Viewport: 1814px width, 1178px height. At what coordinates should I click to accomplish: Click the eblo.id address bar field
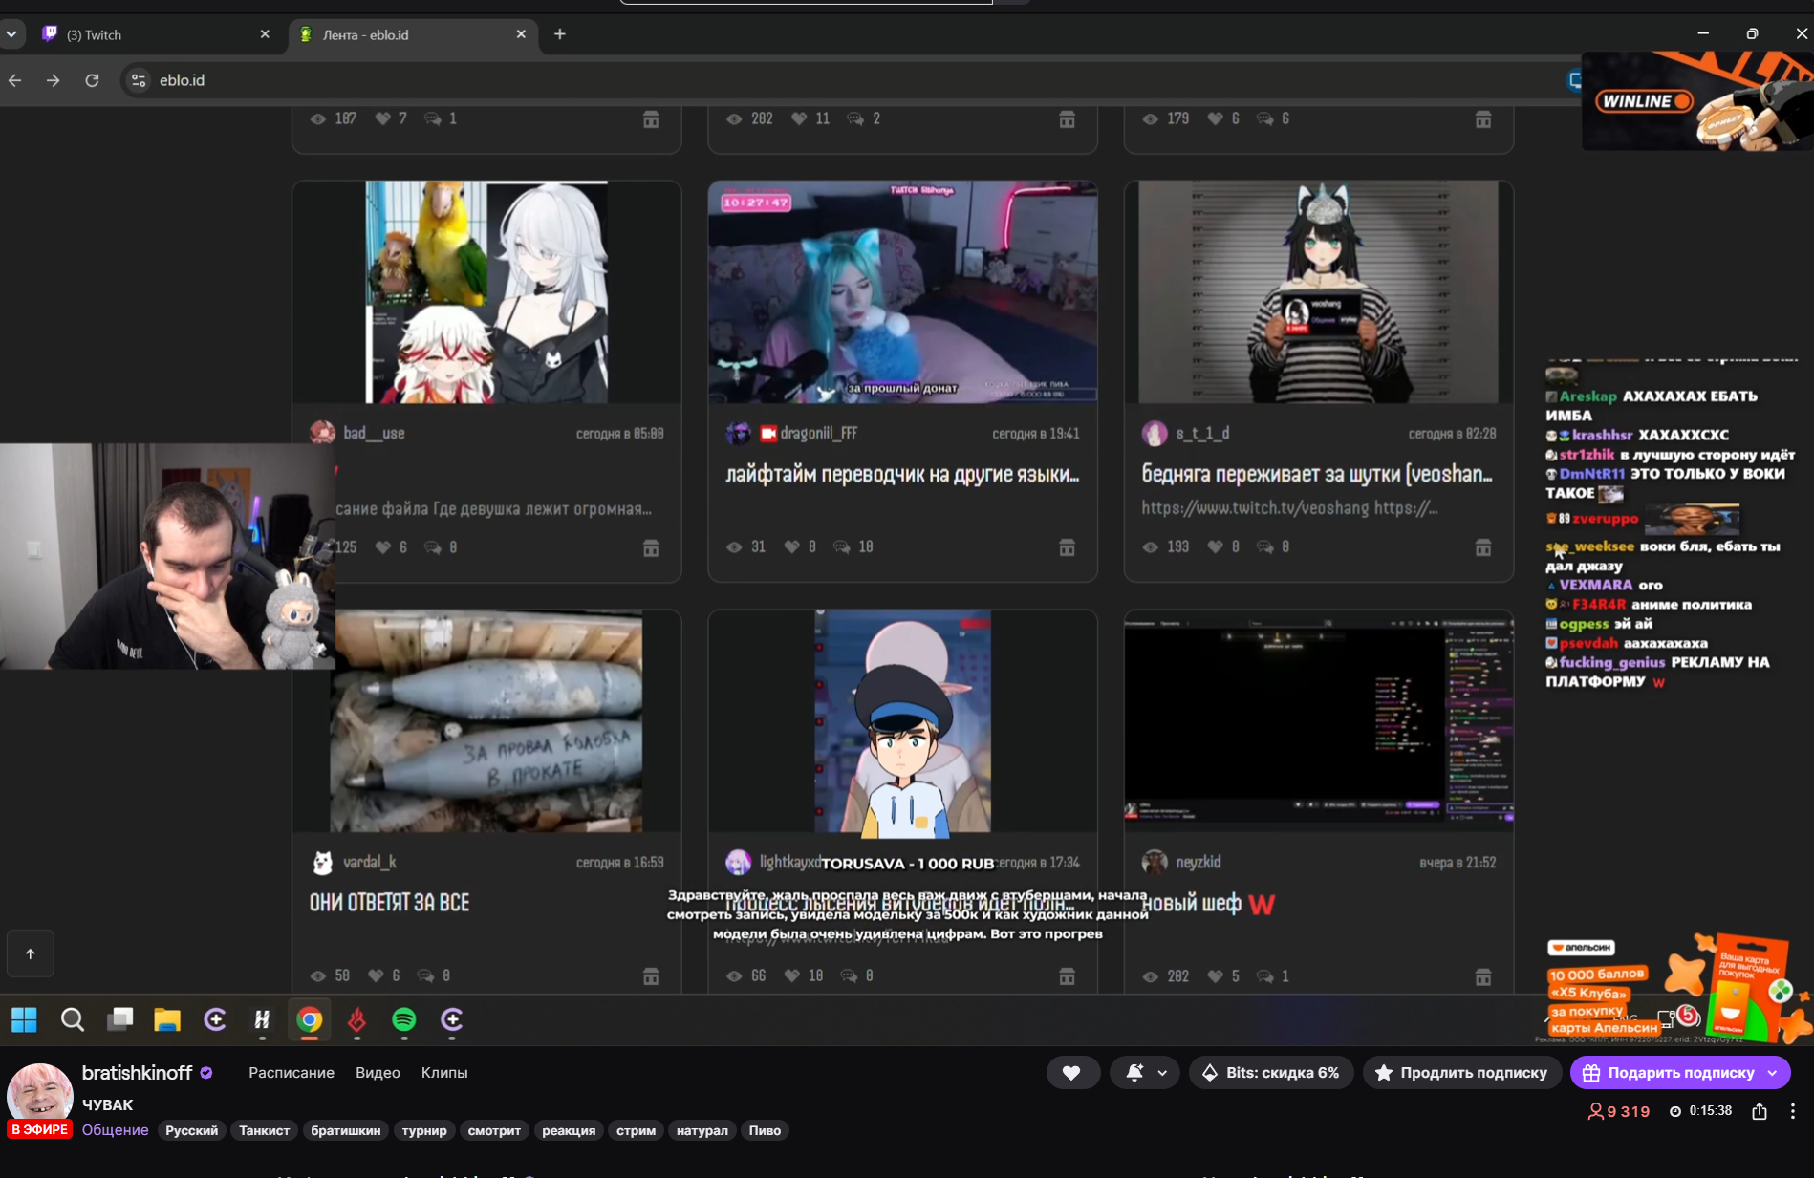(841, 80)
